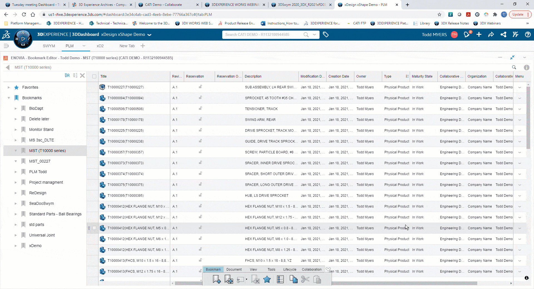This screenshot has width=534, height=289.
Task: Expand the Universal Joint folder arrow
Action: [x=16, y=235]
